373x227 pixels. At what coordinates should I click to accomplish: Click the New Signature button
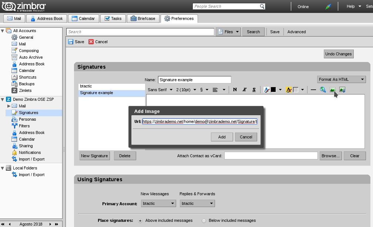(94, 156)
